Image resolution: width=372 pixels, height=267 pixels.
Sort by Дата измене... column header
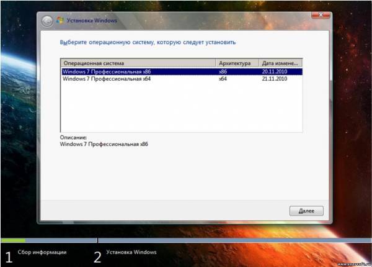(x=280, y=63)
